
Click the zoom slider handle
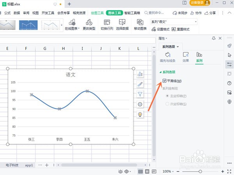point(200,171)
